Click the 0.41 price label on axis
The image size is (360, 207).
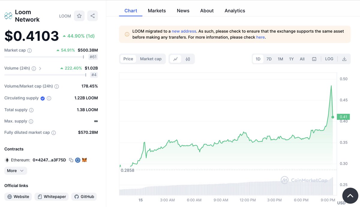coord(343,117)
